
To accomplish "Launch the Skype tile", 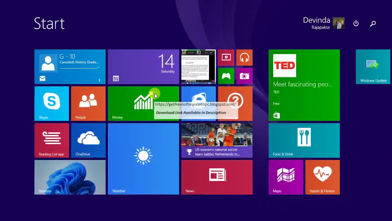I will coord(51,103).
